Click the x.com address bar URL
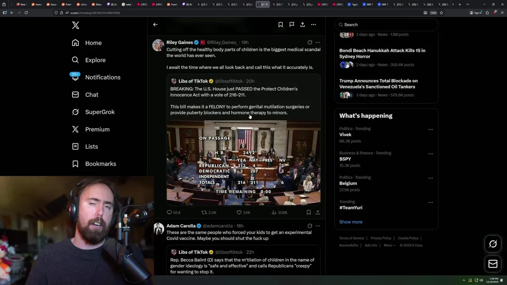507x285 pixels. (95, 13)
